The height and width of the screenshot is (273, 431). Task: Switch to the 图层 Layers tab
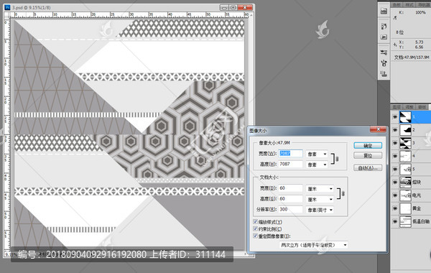pos(397,106)
